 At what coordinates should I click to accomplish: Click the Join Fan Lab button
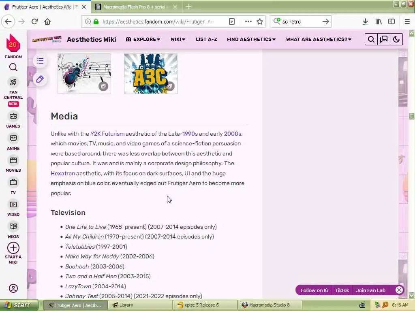(x=370, y=290)
